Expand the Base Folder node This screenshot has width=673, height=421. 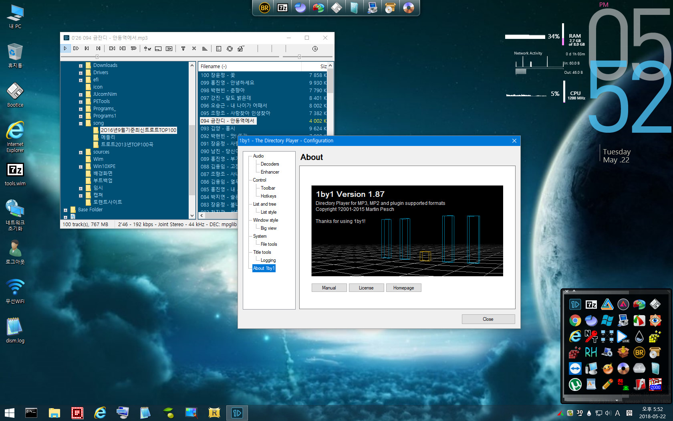(x=65, y=210)
